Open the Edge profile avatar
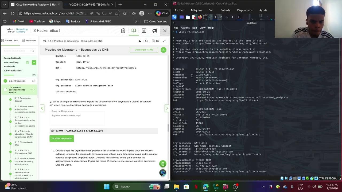342x192 pixels. 142,13
